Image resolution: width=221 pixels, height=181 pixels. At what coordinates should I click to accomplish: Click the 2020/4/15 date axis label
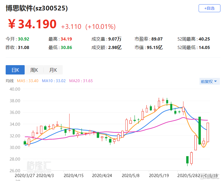click(x=74, y=176)
